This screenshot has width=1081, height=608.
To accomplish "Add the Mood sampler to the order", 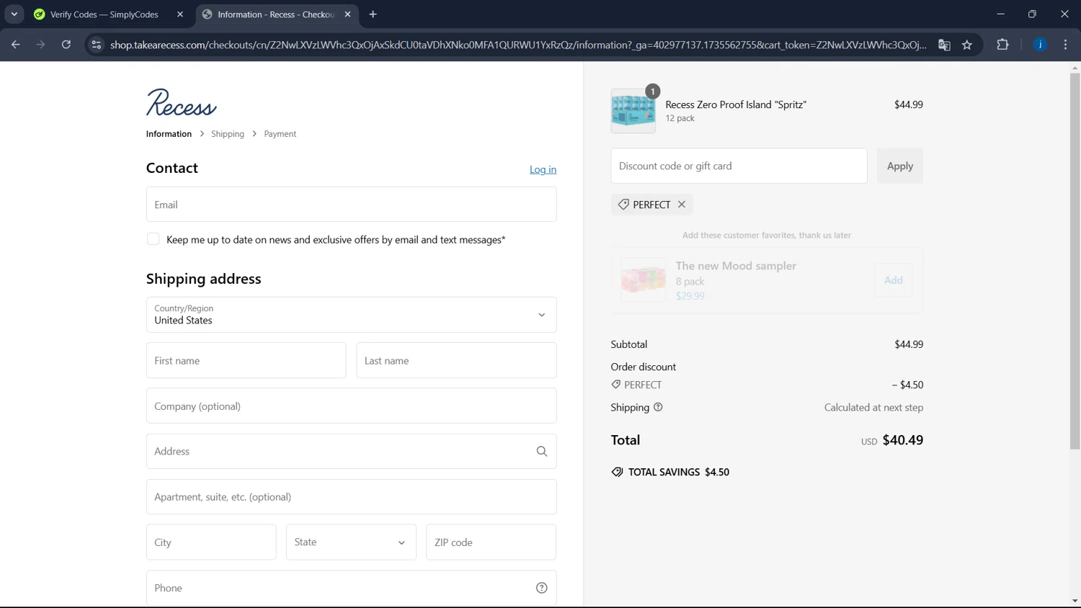I will pos(893,280).
